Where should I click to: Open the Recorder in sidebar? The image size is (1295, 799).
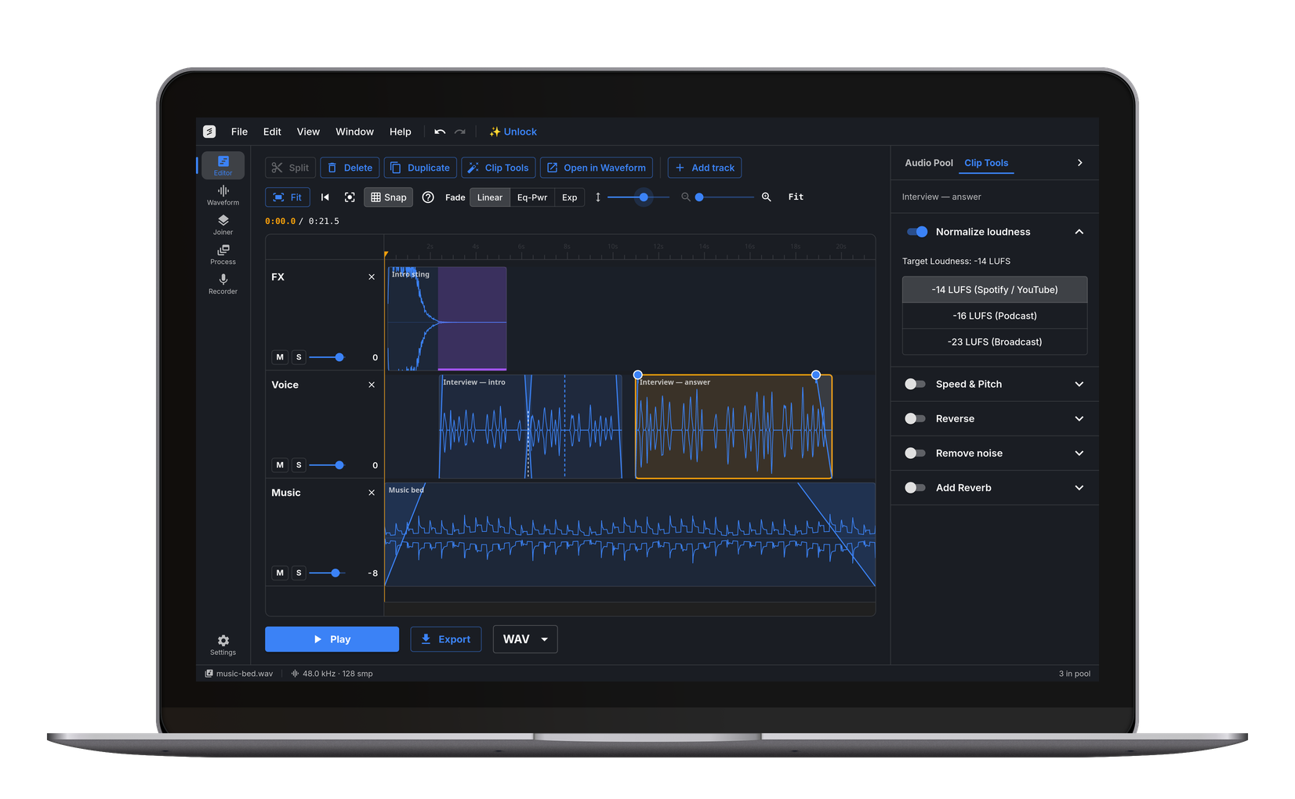coord(223,284)
